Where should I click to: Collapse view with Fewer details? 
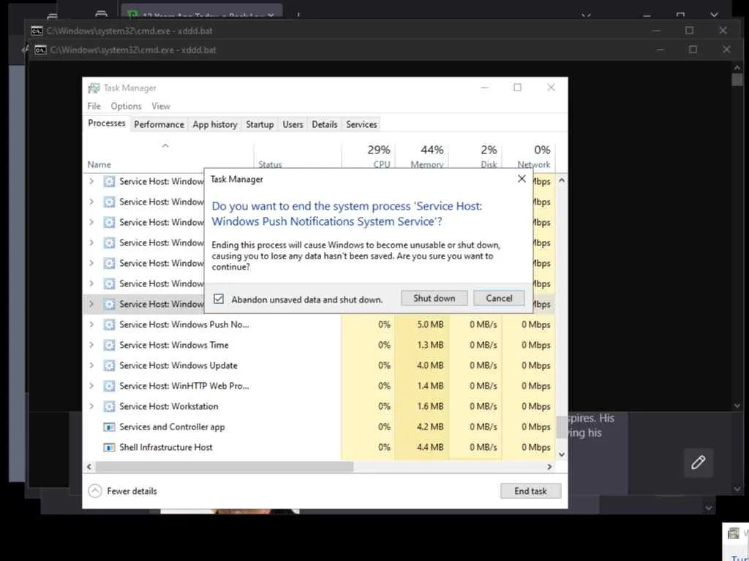[123, 491]
